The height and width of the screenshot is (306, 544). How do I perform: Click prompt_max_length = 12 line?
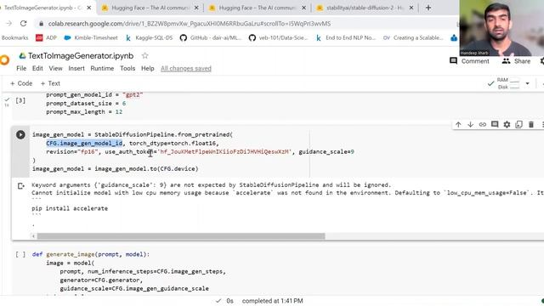coord(84,111)
